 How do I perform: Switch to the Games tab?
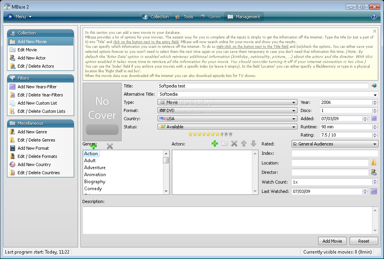(x=211, y=17)
